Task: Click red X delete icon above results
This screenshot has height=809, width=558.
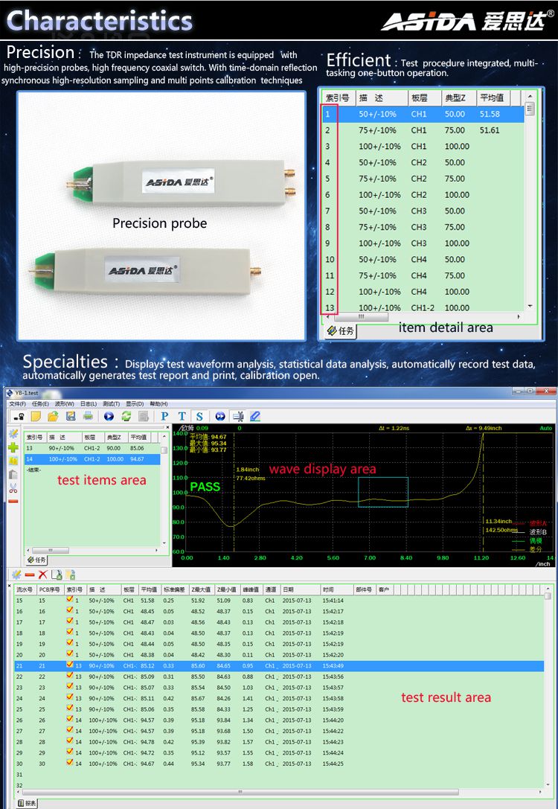Action: (43, 575)
